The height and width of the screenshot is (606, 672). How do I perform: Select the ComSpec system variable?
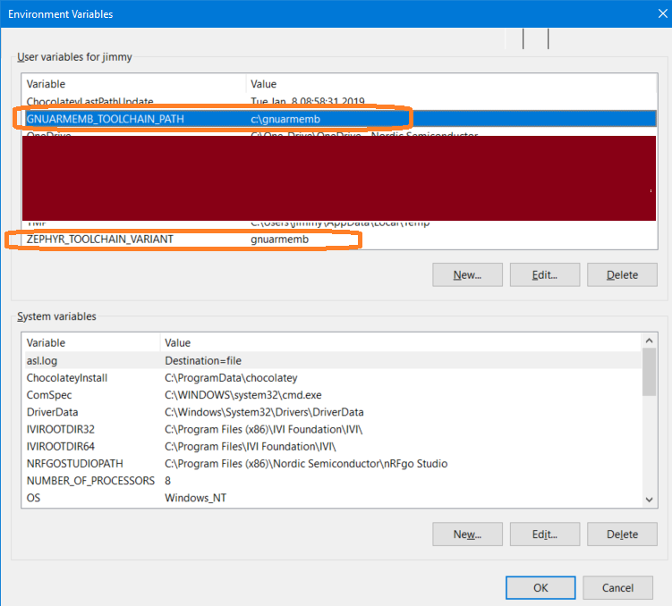coord(48,394)
